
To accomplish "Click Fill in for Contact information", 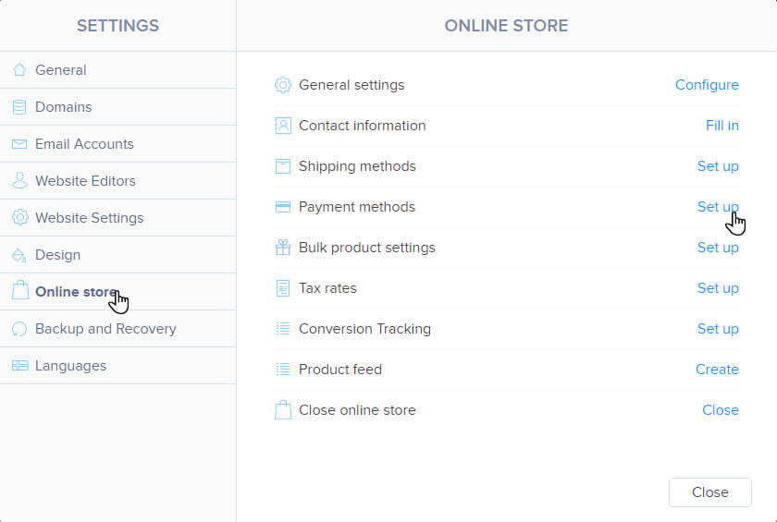I will coord(721,126).
